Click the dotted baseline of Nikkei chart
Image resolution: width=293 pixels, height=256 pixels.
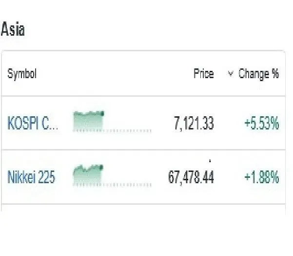(x=112, y=185)
